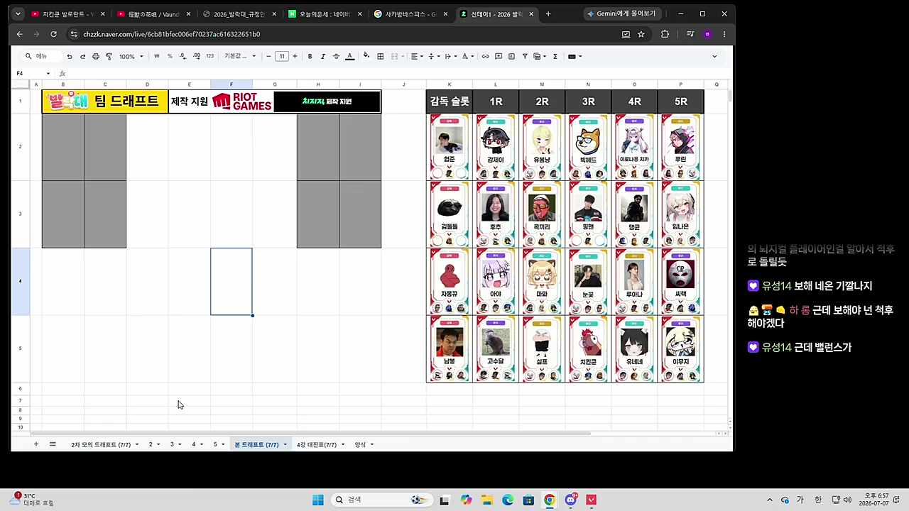Image resolution: width=909 pixels, height=511 pixels.
Task: Toggle bold formatting
Action: click(x=310, y=56)
